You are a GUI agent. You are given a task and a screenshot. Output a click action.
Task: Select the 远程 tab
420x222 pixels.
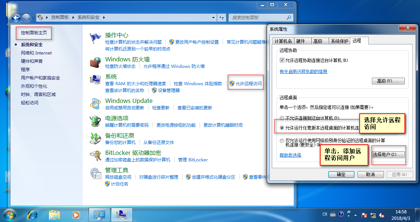(x=359, y=41)
